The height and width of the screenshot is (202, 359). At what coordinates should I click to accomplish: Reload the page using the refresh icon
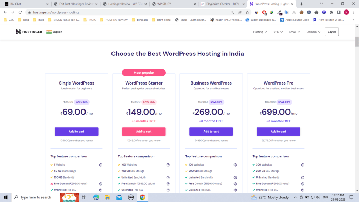[x=20, y=12]
